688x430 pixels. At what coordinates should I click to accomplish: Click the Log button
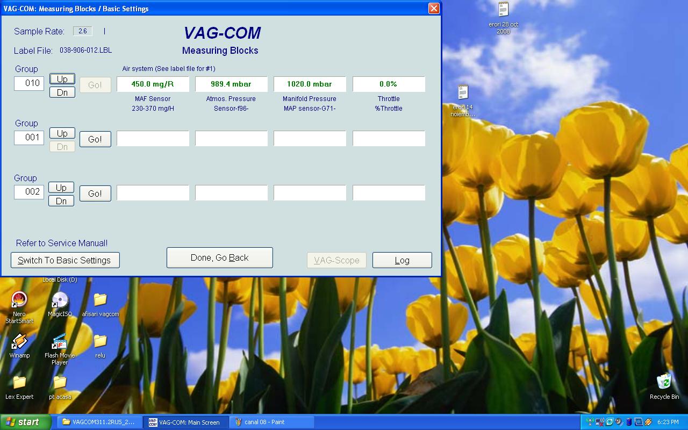(402, 260)
